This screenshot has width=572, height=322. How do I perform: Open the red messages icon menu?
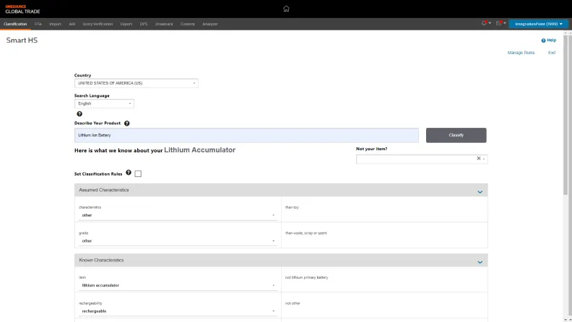[x=499, y=24]
